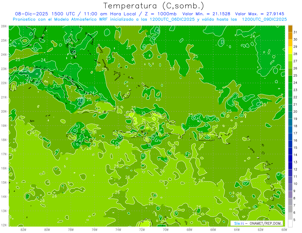This screenshot has width=302, height=233.
Task: Click longitude axis label 76W
Action: coord(94,229)
